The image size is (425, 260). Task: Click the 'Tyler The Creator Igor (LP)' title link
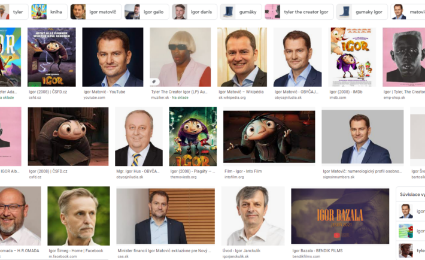click(x=179, y=92)
